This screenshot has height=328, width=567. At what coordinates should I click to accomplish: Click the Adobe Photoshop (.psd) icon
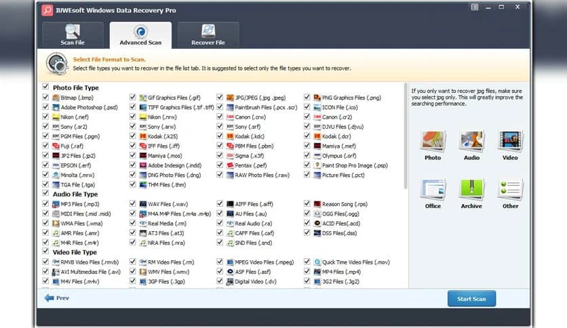click(x=56, y=107)
